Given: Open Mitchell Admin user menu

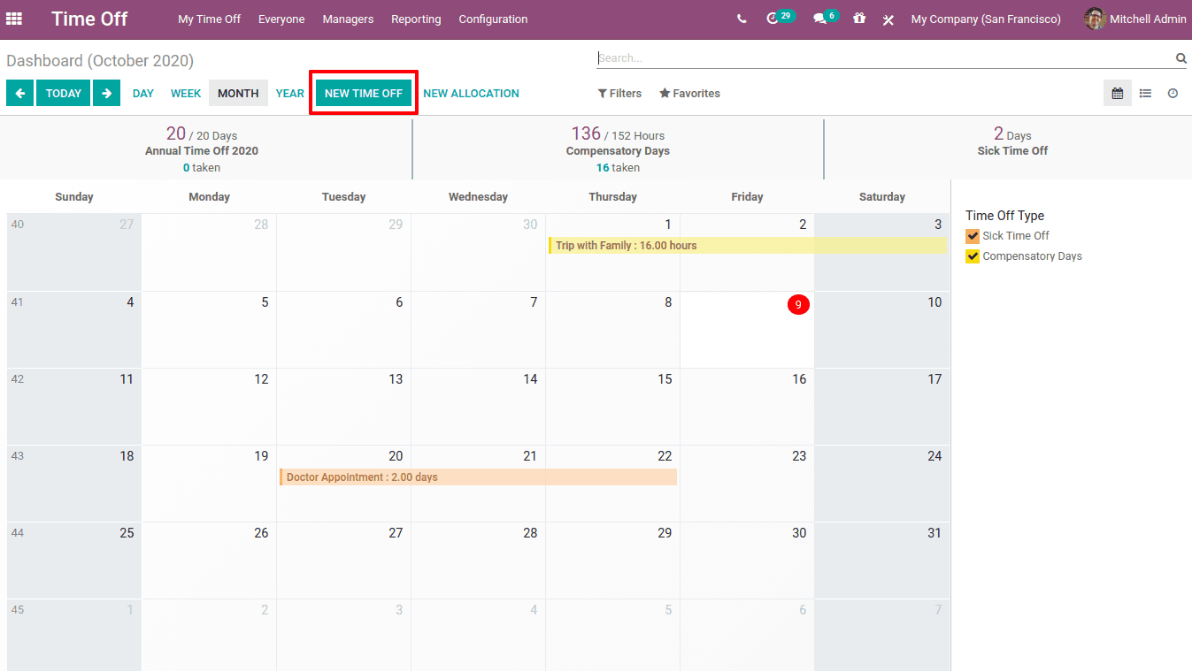Looking at the screenshot, I should (1135, 19).
